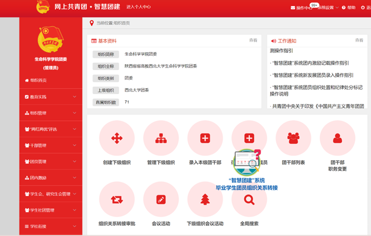Image resolution: width=371 pixels, height=236 pixels.
Task: Open 团员组织处置和纪律处分标记 notice
Action: pyautogui.click(x=316, y=91)
